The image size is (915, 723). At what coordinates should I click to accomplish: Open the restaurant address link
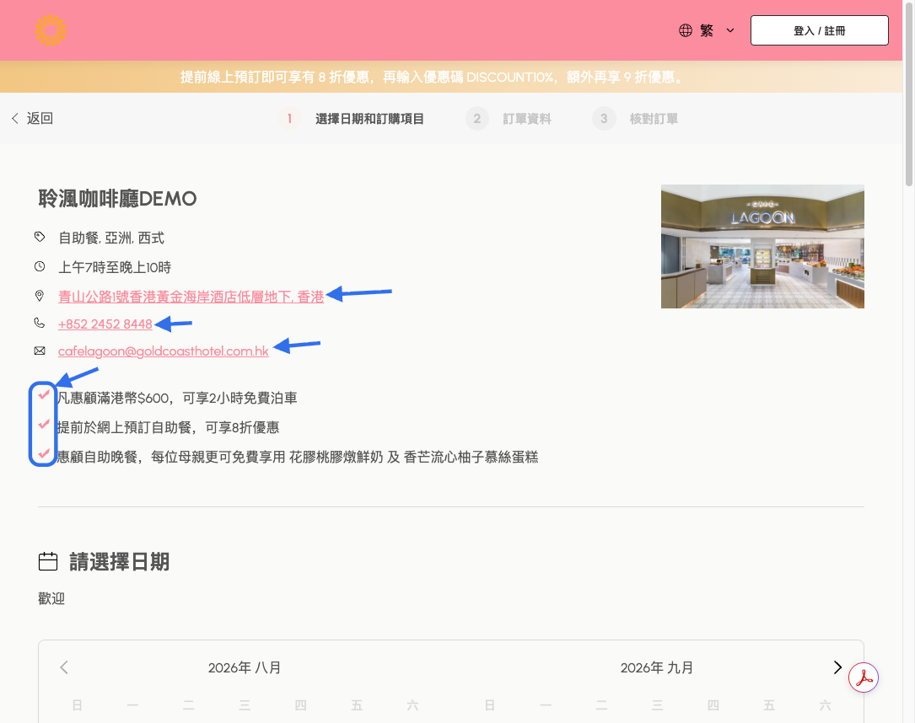(191, 297)
